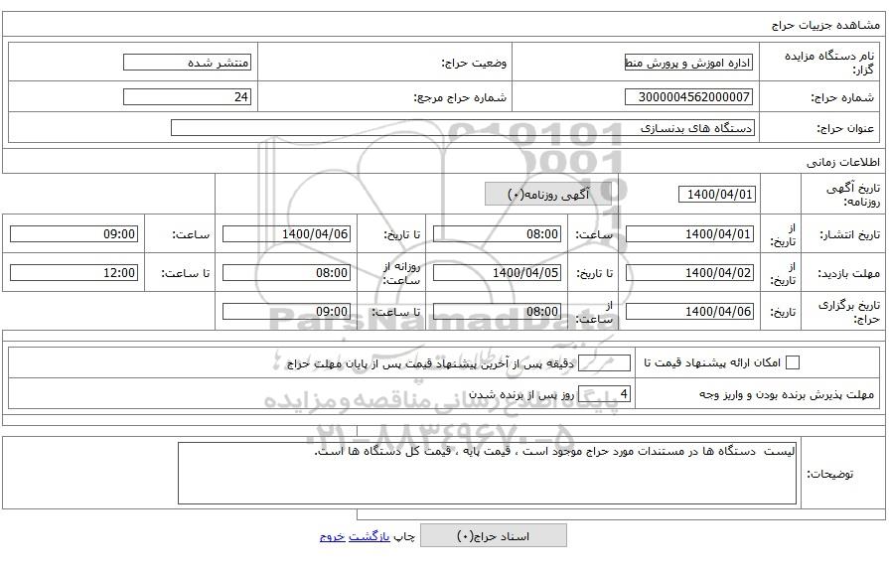The width and height of the screenshot is (889, 572).
Task: Tick the checkbox for امکان ارائه پیشنهاد قیمت
Action: 793,362
